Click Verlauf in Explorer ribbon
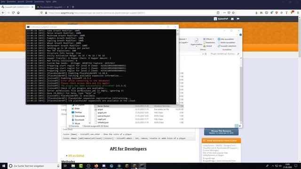This screenshot has width=301, height=169. (x=207, y=46)
